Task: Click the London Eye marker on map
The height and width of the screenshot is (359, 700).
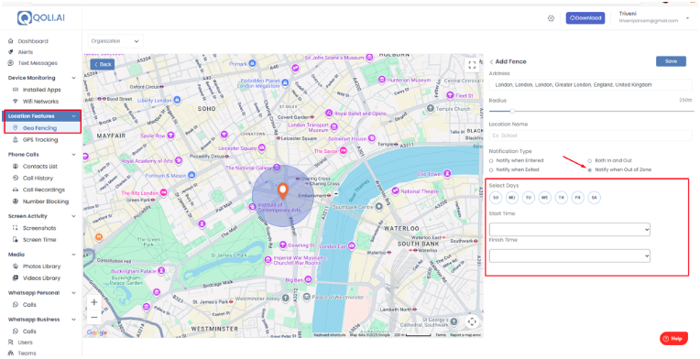Action: 352,246
